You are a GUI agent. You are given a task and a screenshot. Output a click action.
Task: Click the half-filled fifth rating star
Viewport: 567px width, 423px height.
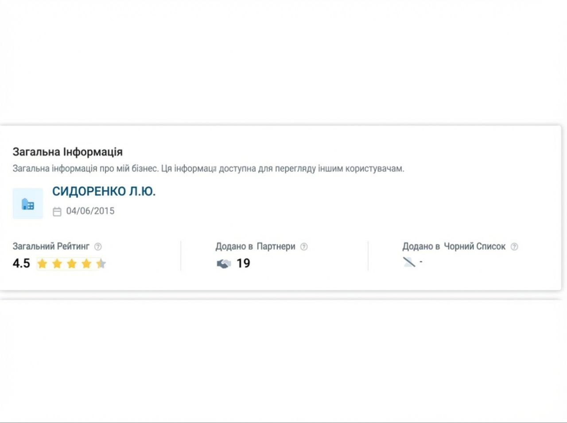pyautogui.click(x=101, y=264)
